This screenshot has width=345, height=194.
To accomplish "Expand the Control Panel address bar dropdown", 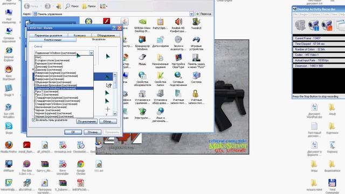I will [191, 14].
